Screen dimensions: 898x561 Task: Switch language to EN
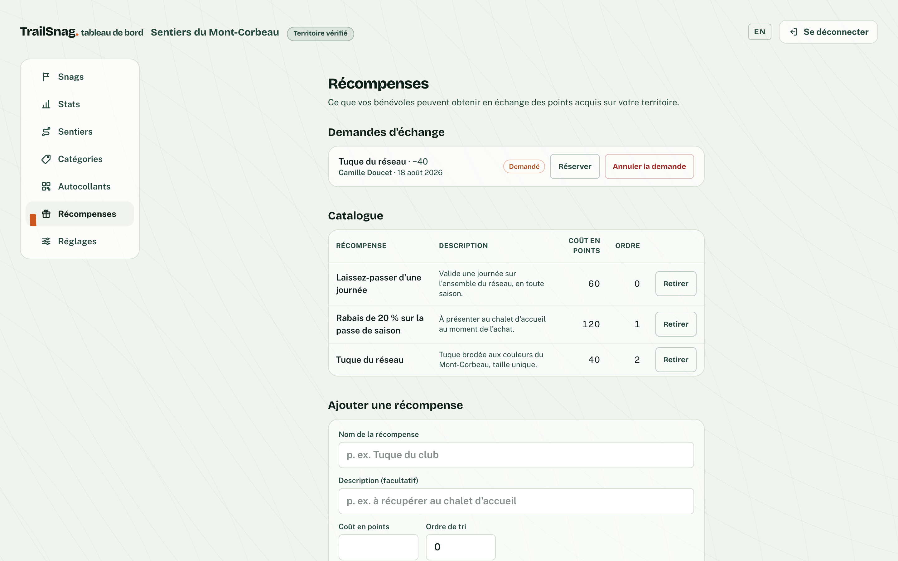(x=759, y=32)
